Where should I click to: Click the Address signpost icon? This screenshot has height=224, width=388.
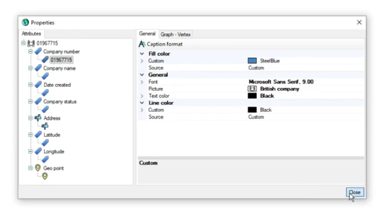point(38,118)
